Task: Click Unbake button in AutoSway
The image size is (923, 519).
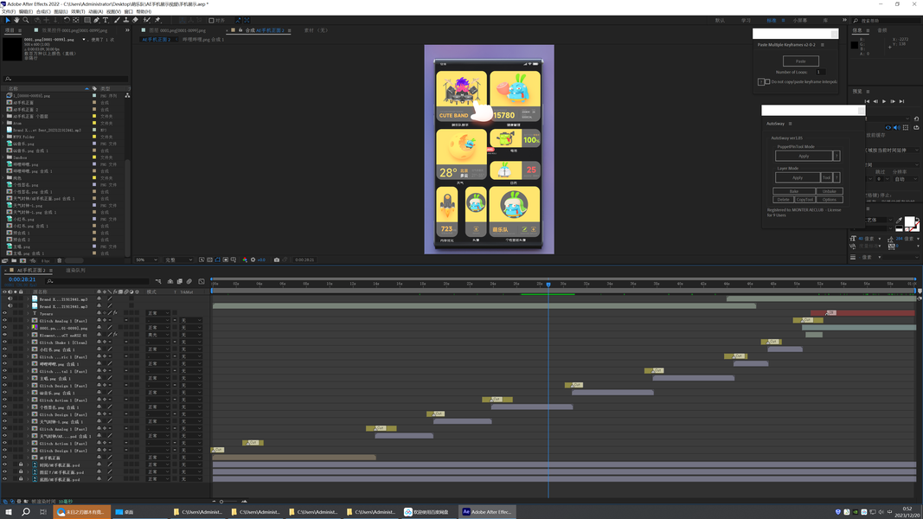Action: coord(830,191)
